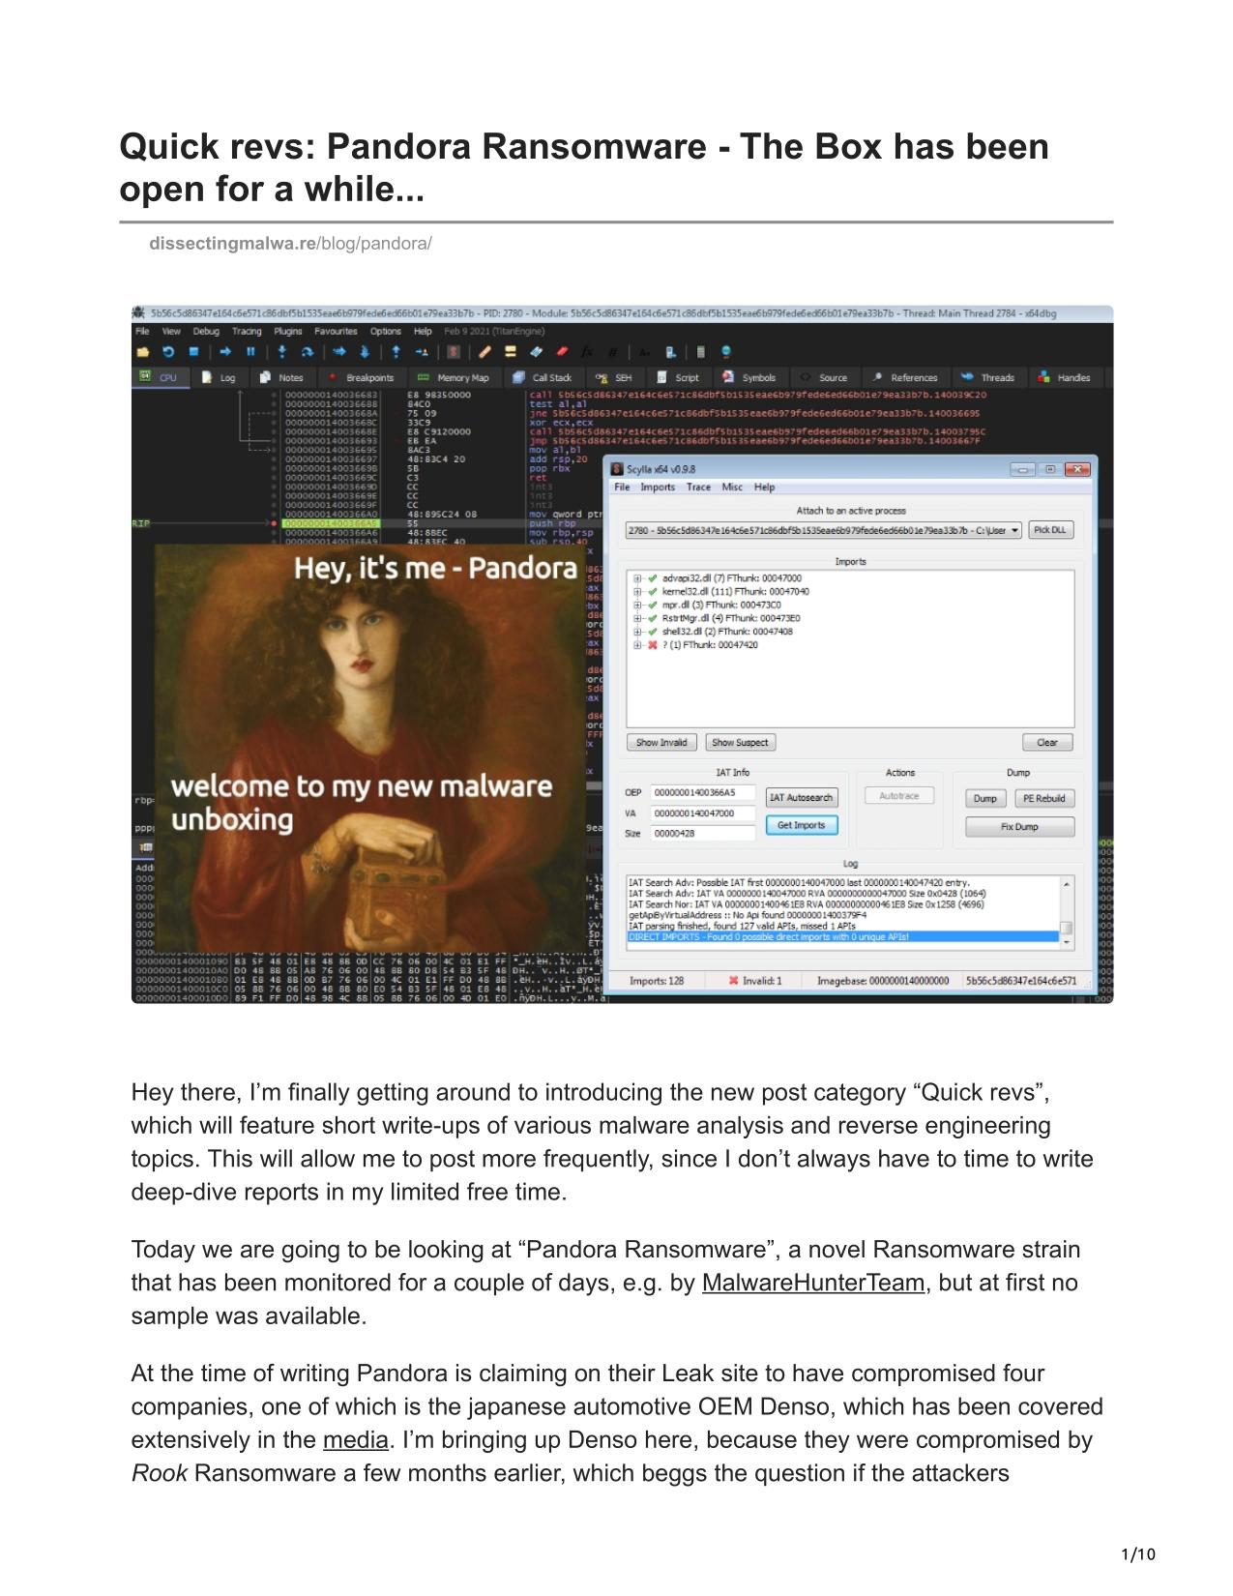The width and height of the screenshot is (1233, 1596).
Task: Open the Scylla active process dropdown
Action: (x=823, y=530)
